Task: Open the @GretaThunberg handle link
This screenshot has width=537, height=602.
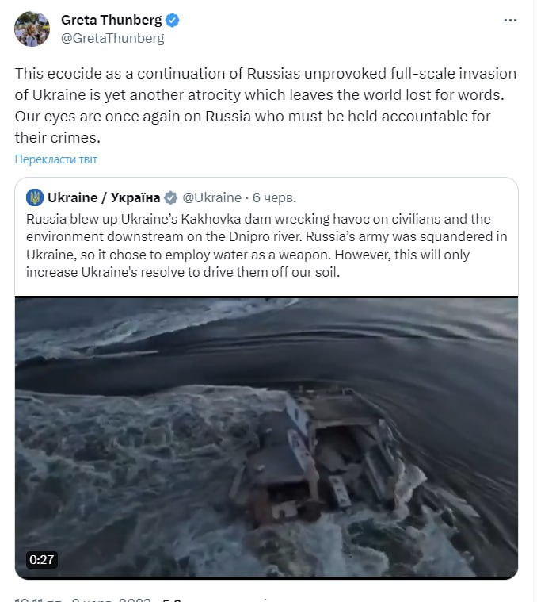Action: [x=112, y=38]
